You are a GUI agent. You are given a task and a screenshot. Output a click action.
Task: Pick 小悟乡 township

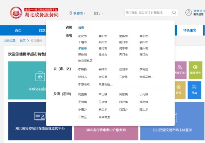83,110
